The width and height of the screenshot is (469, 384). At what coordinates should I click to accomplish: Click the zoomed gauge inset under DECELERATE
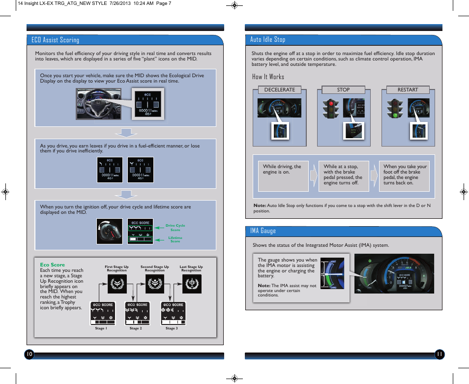pos(280,131)
